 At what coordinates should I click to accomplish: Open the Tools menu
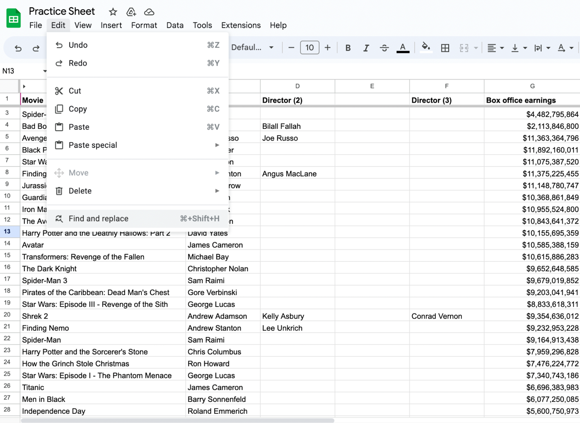tap(202, 25)
